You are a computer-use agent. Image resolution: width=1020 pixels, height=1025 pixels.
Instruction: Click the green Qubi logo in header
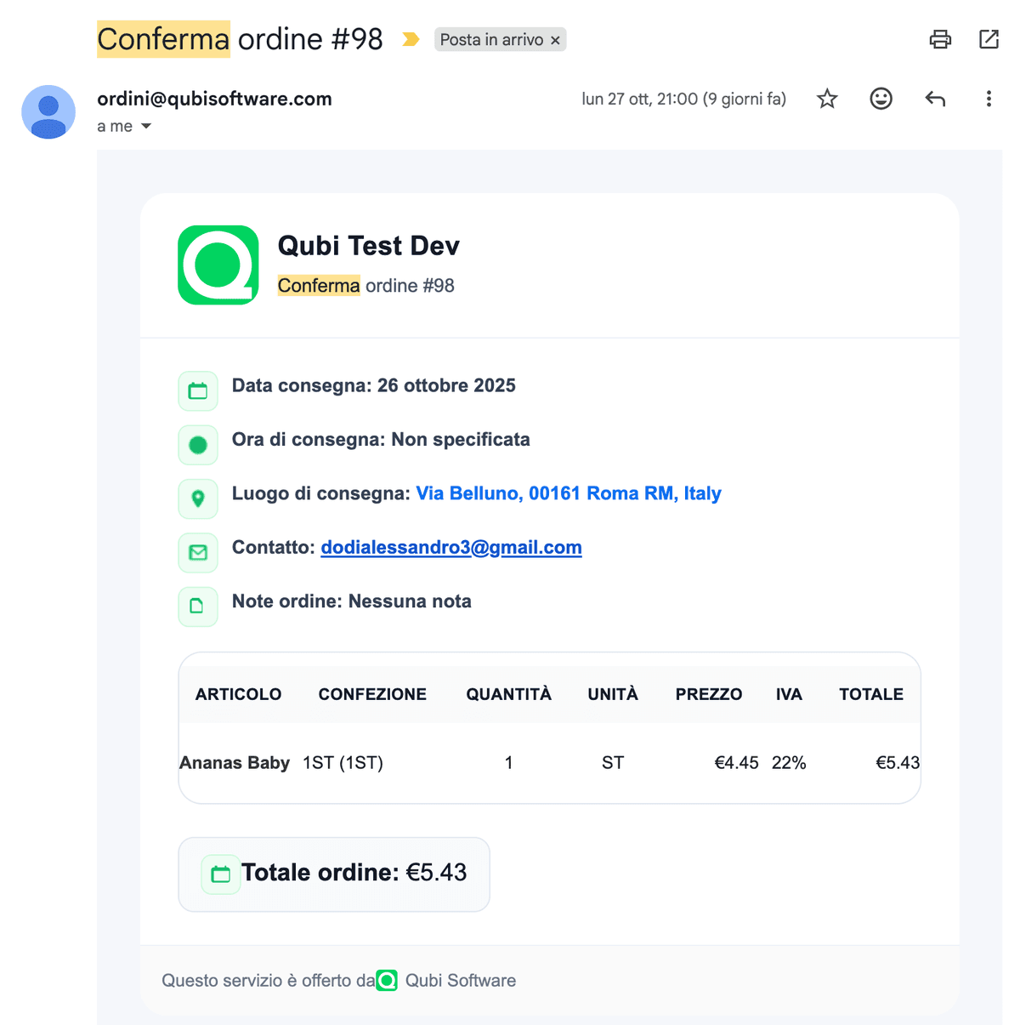[218, 265]
